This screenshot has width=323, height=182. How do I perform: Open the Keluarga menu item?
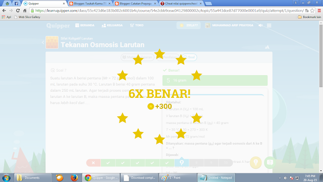pyautogui.click(x=112, y=25)
